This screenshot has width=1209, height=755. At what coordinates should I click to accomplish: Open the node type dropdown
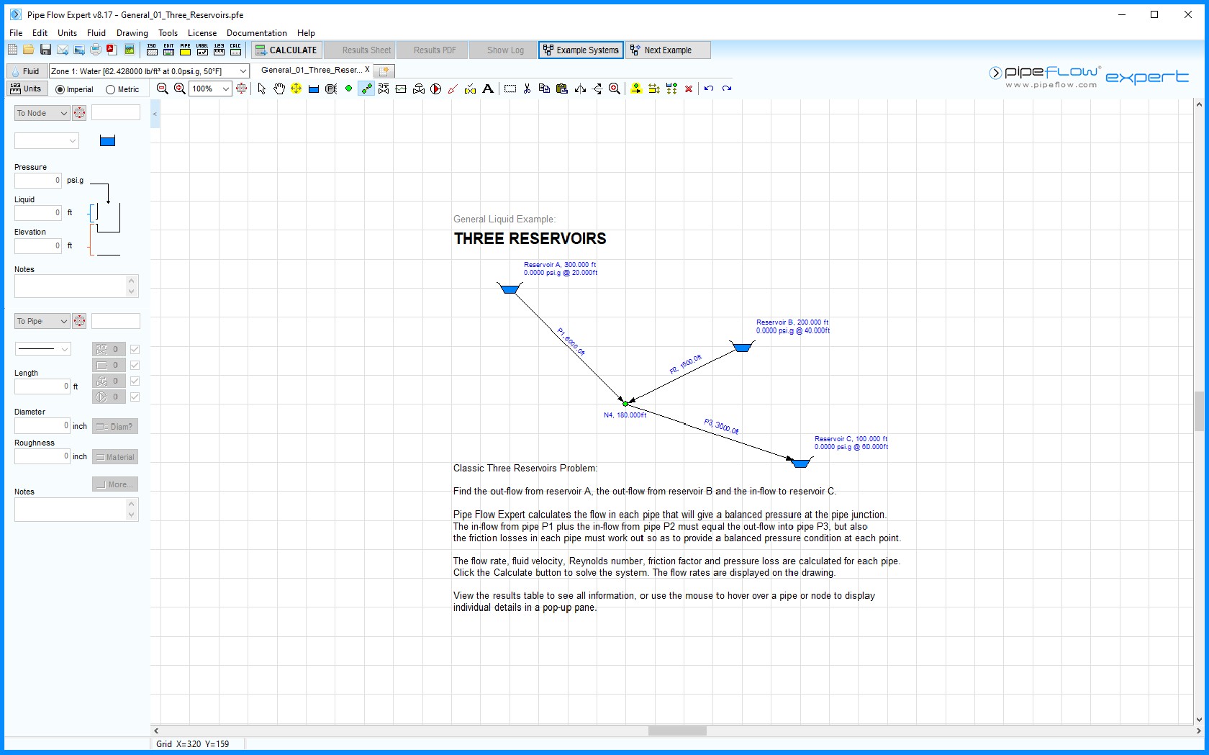[x=46, y=141]
